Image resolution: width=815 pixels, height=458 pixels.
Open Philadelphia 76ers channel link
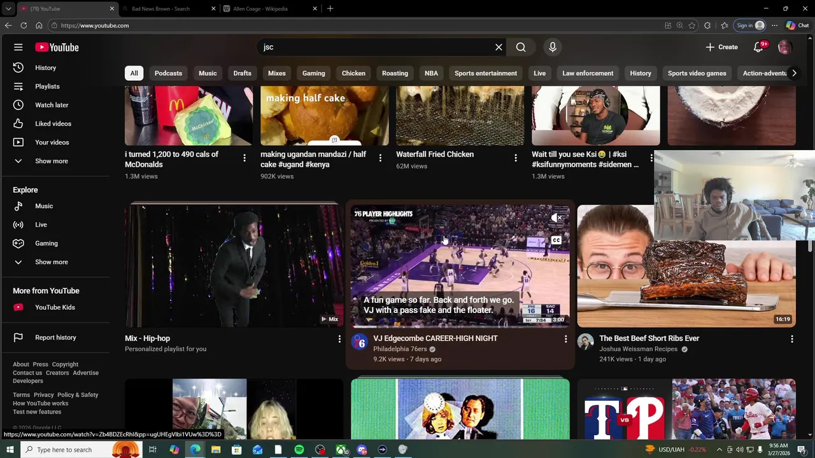[400, 349]
